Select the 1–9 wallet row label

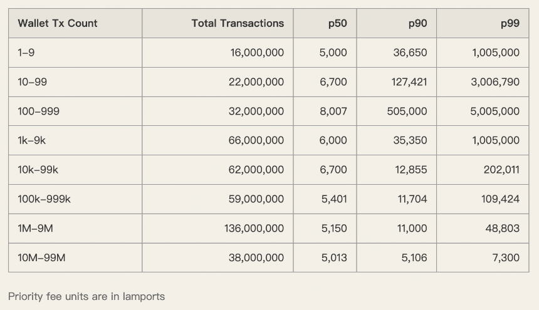tap(26, 53)
